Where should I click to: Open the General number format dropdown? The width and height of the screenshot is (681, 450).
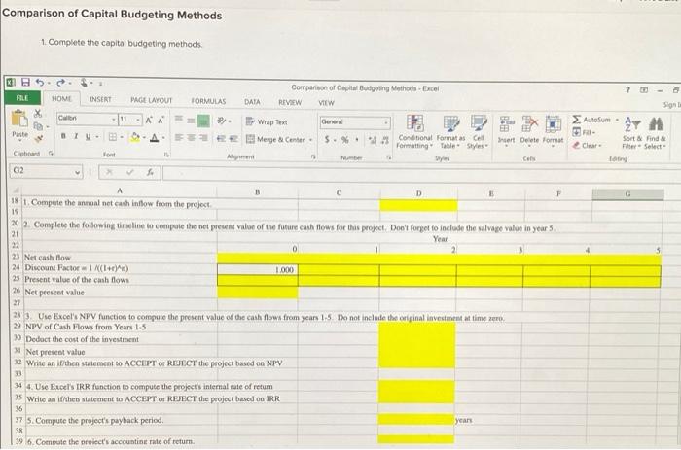[x=385, y=122]
